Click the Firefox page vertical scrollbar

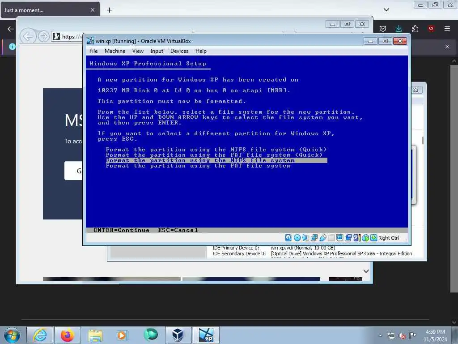click(454, 178)
